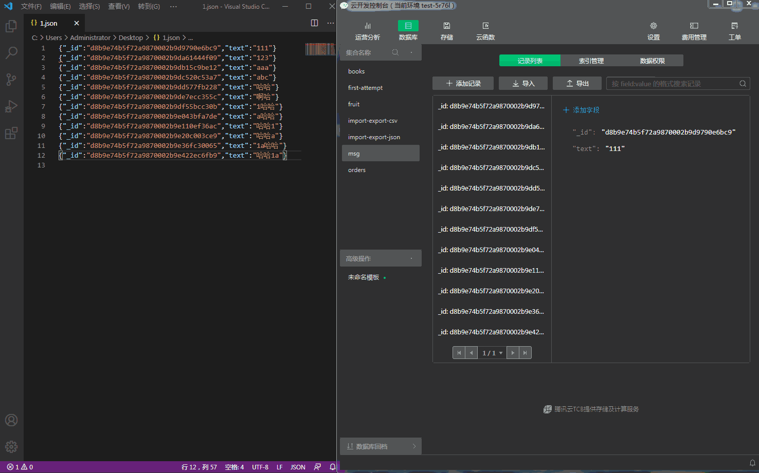Select the first-attempt collection
Image resolution: width=759 pixels, height=473 pixels.
[381, 88]
